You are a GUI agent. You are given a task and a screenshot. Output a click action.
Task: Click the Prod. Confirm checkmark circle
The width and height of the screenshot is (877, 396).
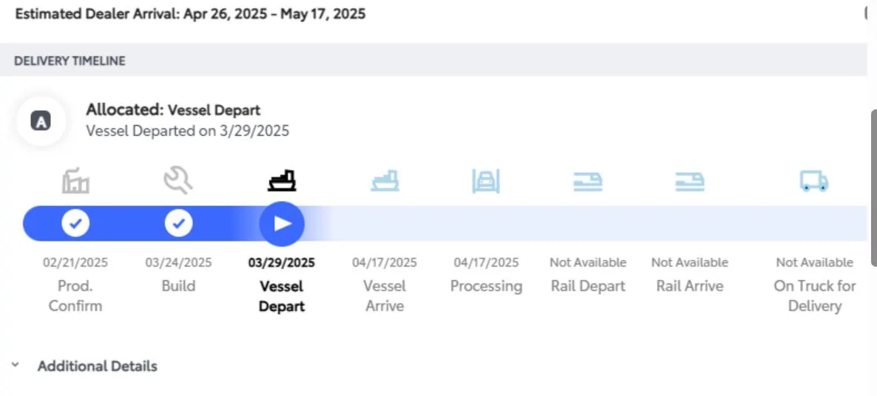(x=75, y=224)
